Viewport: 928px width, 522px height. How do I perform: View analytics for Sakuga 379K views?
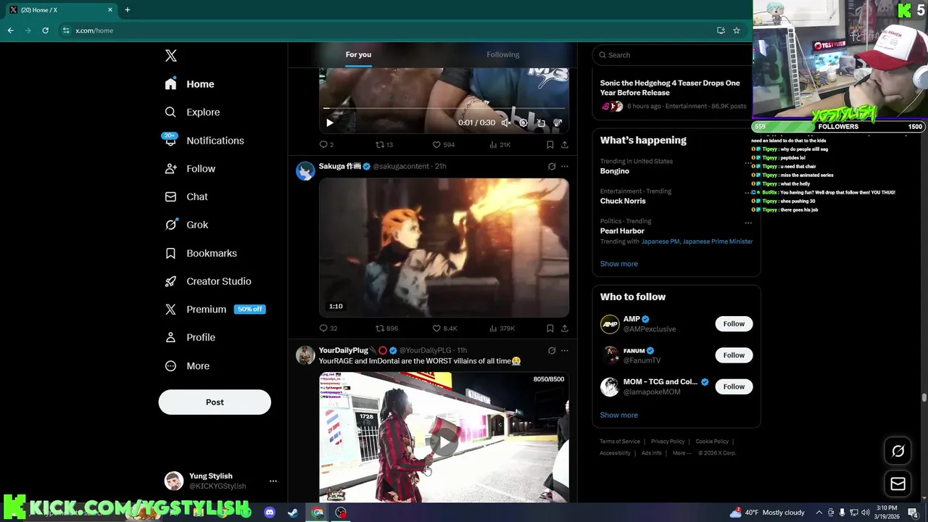[x=502, y=328]
